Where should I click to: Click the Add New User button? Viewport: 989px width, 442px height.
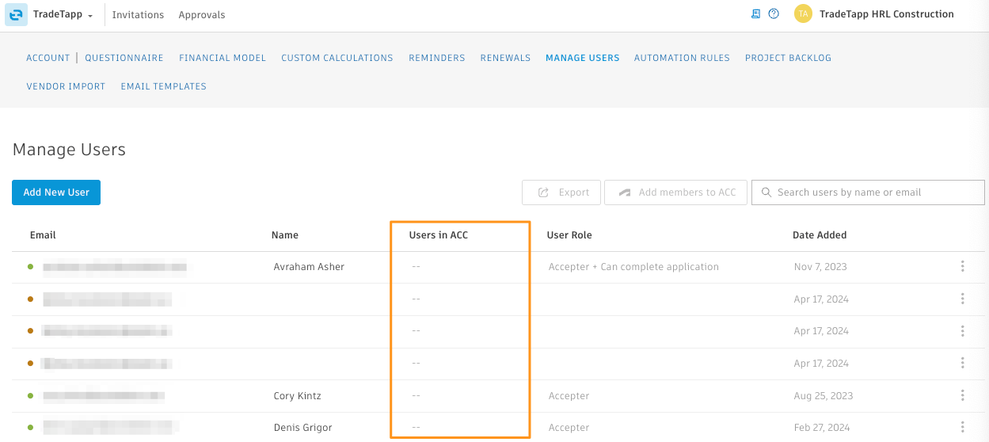coord(56,192)
